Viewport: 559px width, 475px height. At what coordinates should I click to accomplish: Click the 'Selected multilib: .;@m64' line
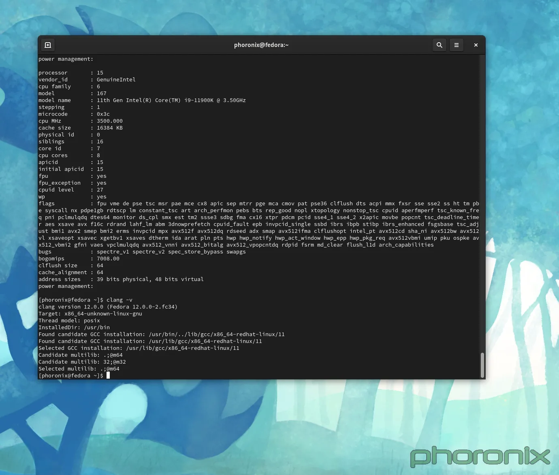coord(79,369)
